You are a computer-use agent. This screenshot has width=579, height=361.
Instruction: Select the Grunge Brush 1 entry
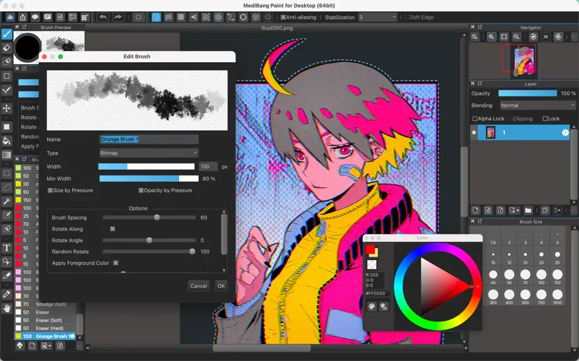45,336
